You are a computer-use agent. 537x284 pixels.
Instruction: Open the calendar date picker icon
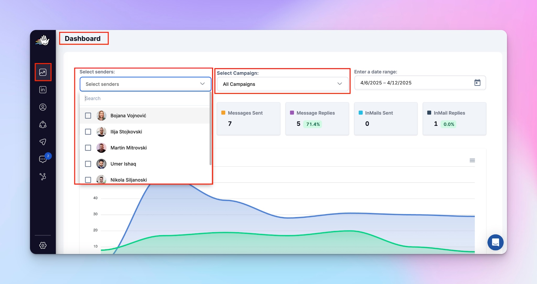477,83
